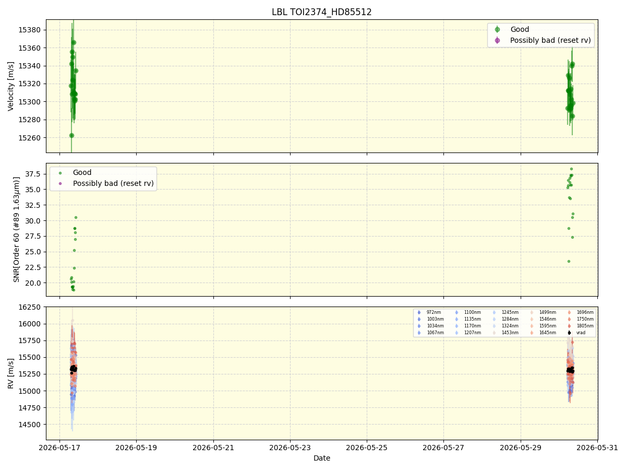Click the 1100nm legend marker
Screen dimensions: 626x470
tap(456, 312)
